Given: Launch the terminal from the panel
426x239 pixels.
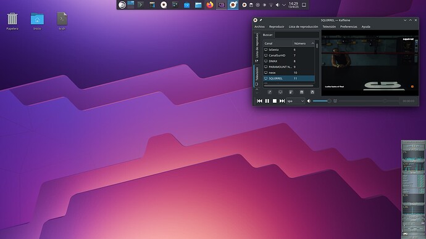Looking at the screenshot, I should [x=141, y=5].
